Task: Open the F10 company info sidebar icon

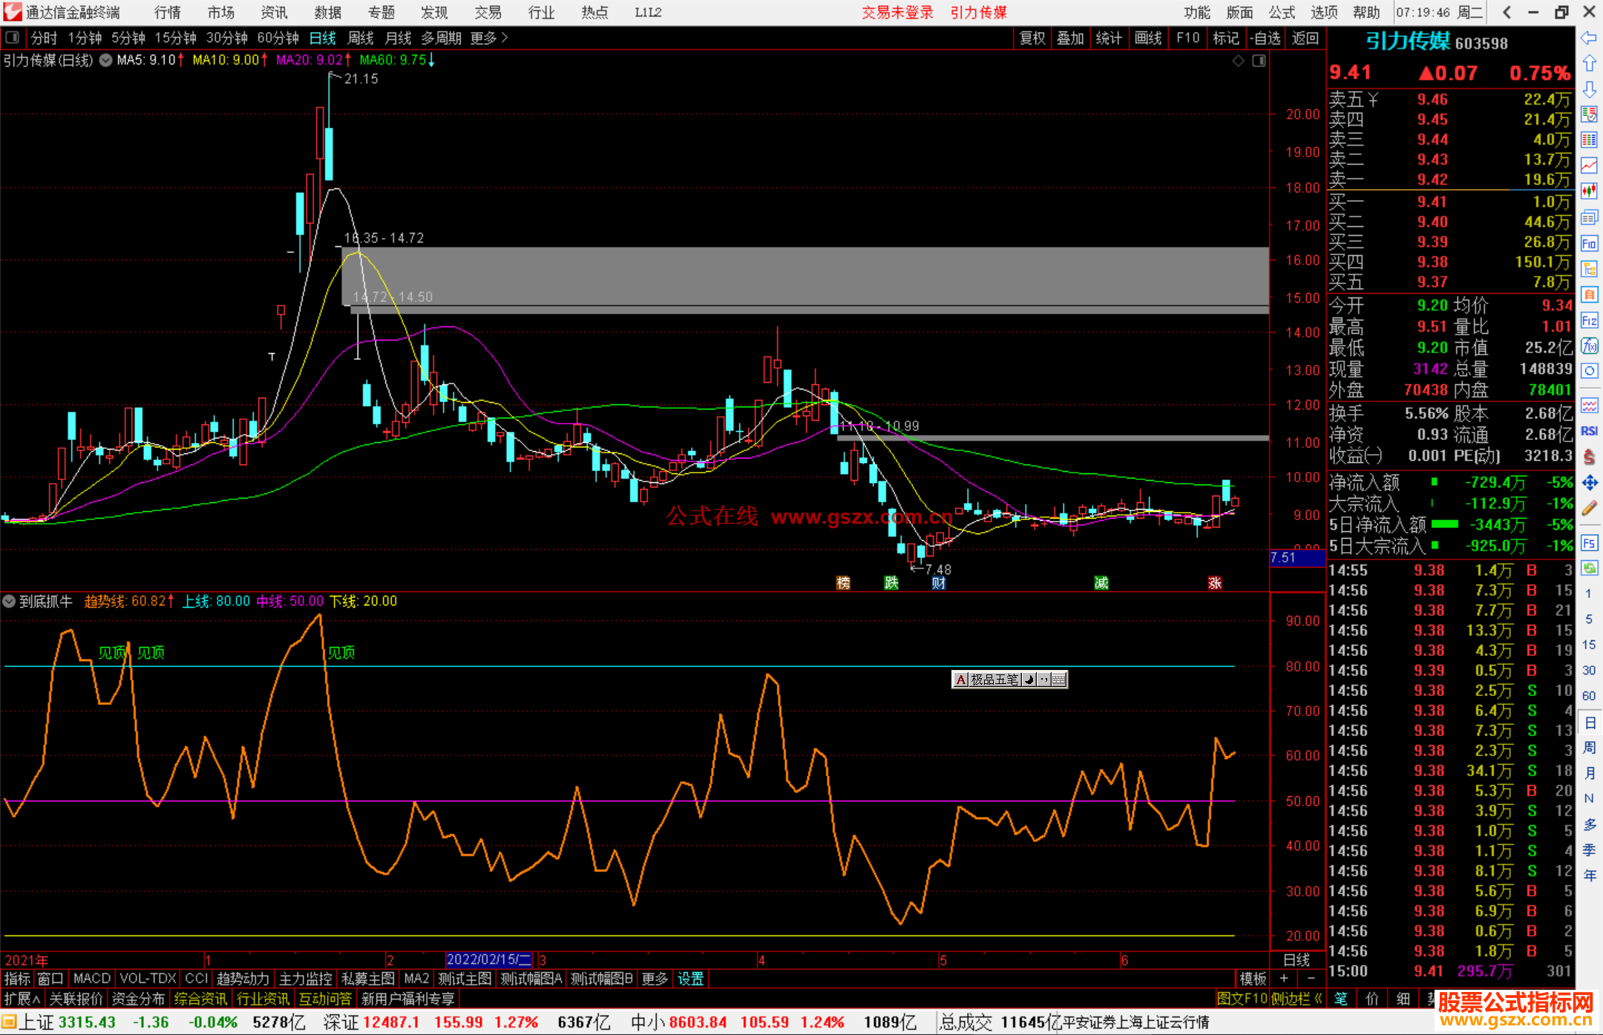Action: pos(1589,243)
